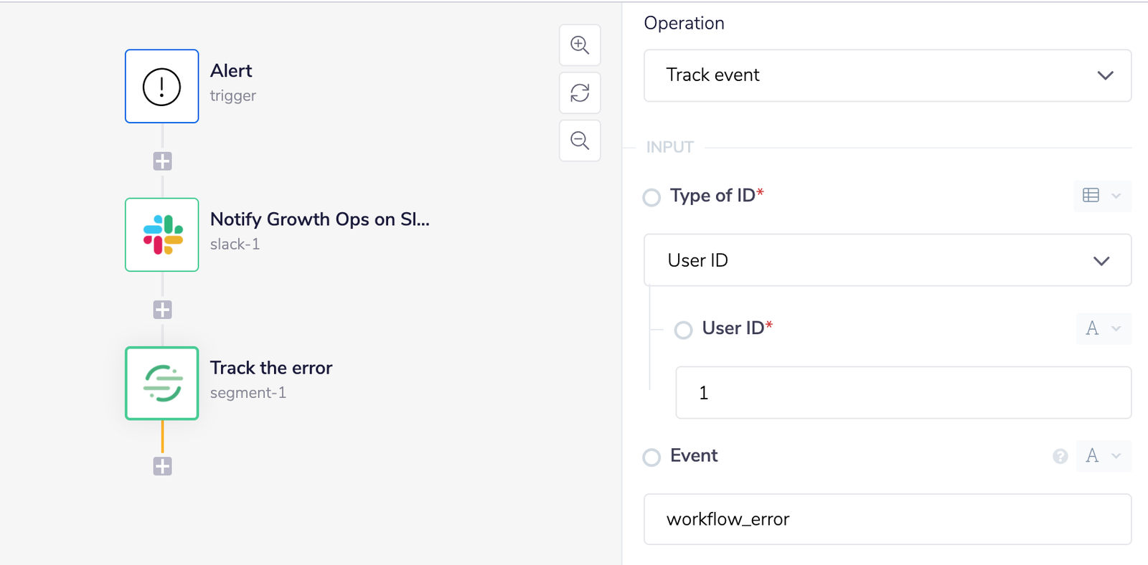Add step after Track the error
The height and width of the screenshot is (565, 1148).
(162, 466)
